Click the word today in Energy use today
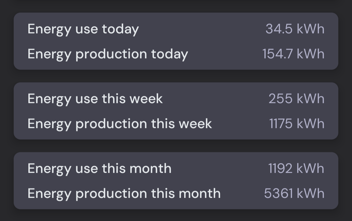 (x=120, y=29)
